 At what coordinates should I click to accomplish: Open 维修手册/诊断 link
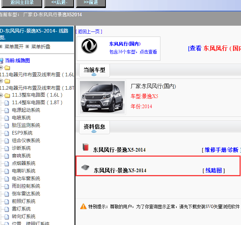point(221,150)
